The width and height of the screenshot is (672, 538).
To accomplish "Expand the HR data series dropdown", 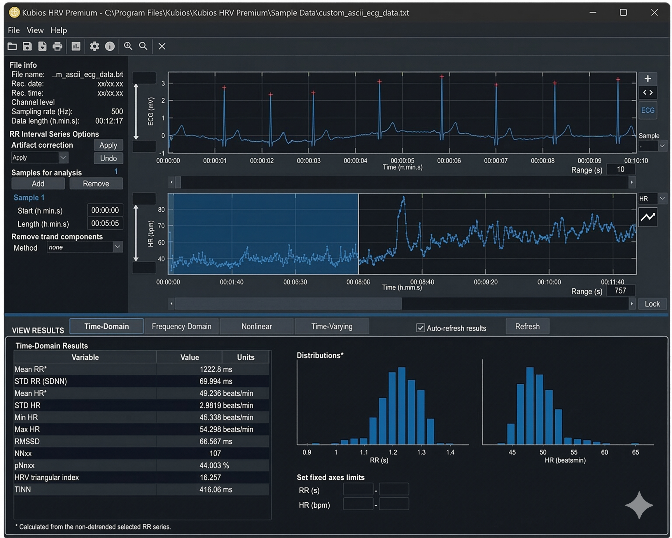I will (x=662, y=199).
